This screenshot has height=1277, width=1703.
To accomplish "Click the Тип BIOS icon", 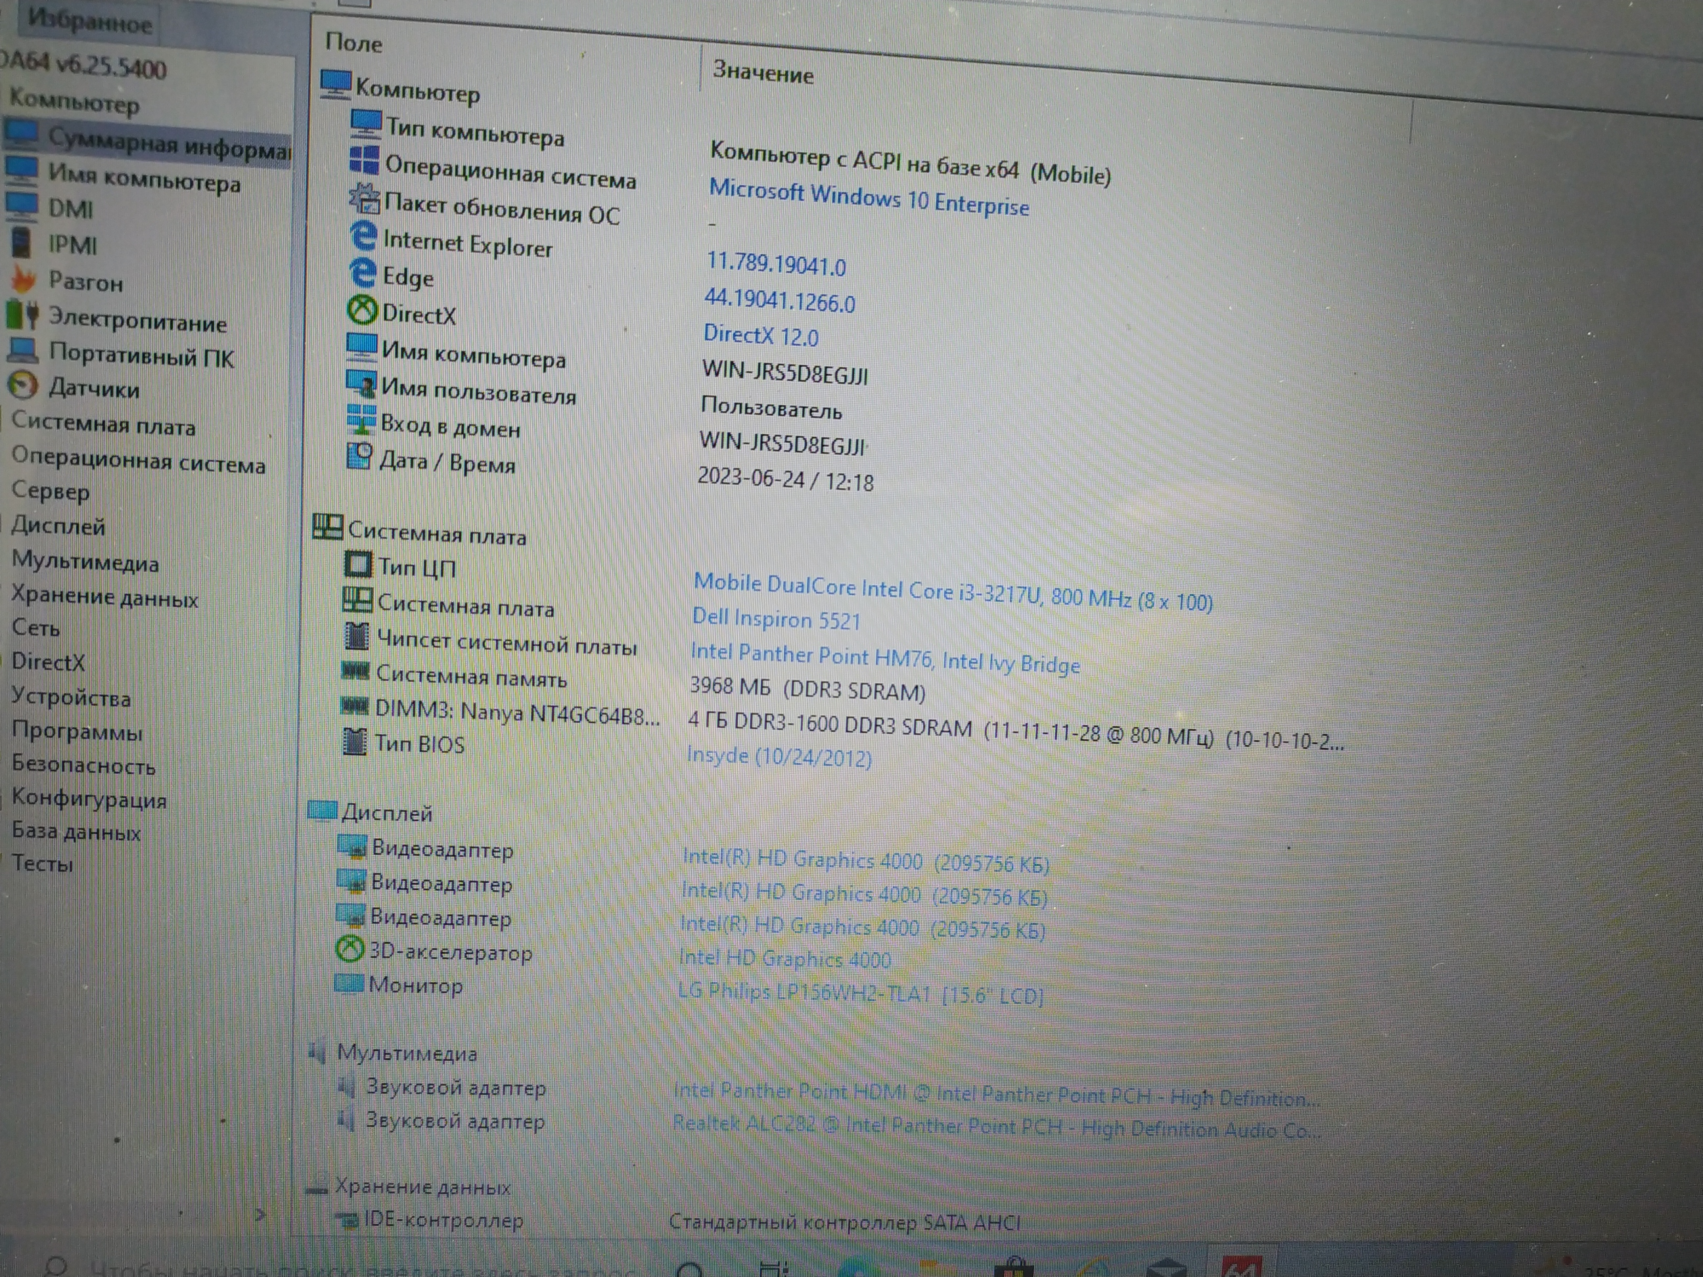I will click(354, 741).
